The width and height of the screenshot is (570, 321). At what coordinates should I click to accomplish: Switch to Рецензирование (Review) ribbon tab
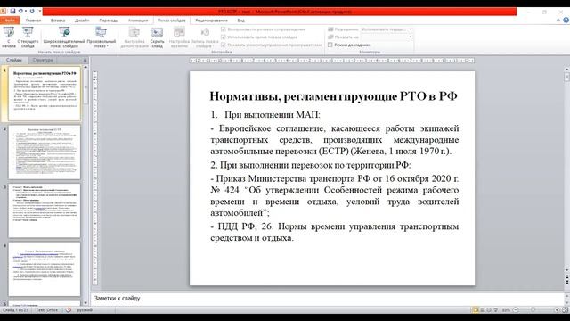(211, 21)
